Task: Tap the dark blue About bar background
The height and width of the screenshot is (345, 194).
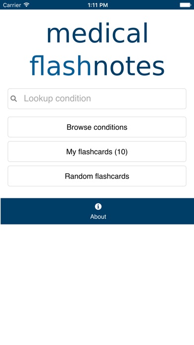Action: pyautogui.click(x=97, y=211)
